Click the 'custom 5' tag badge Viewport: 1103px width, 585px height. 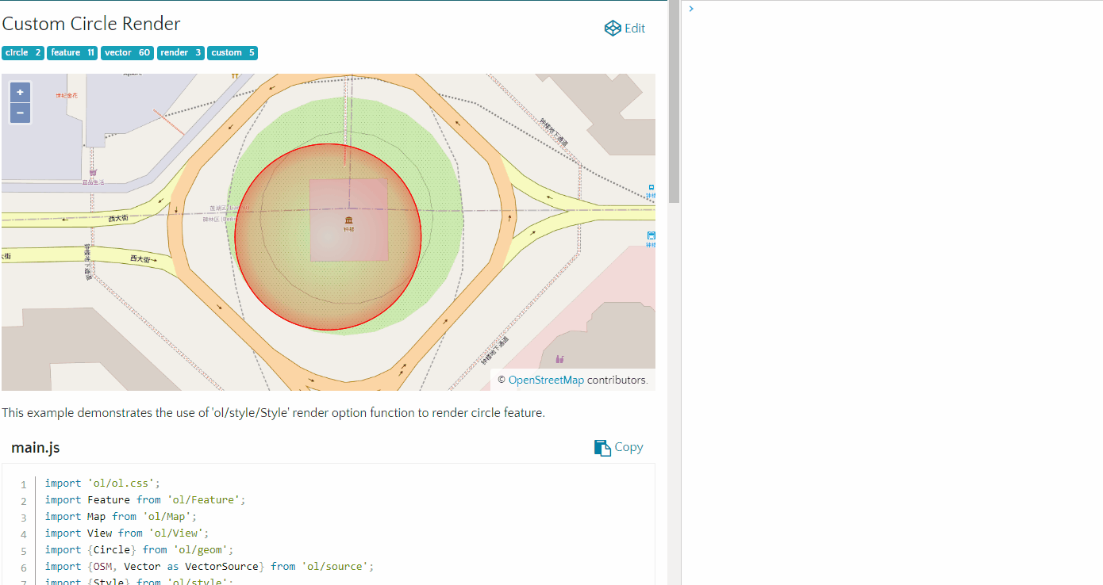pos(232,52)
